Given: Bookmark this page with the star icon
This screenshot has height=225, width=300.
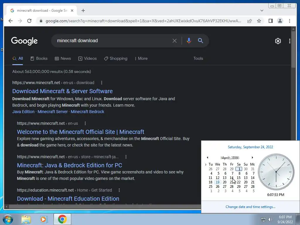Looking at the screenshot, I should (259, 21).
